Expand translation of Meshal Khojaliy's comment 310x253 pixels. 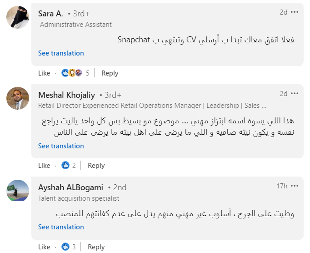(61, 146)
